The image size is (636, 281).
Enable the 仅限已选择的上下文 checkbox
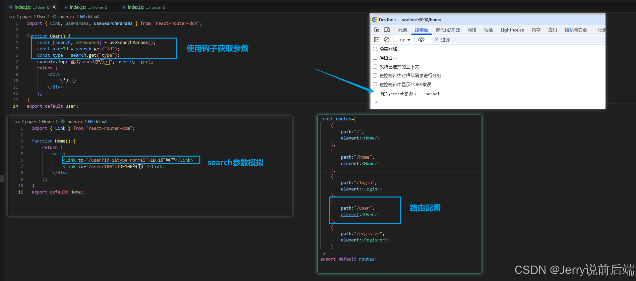(375, 66)
